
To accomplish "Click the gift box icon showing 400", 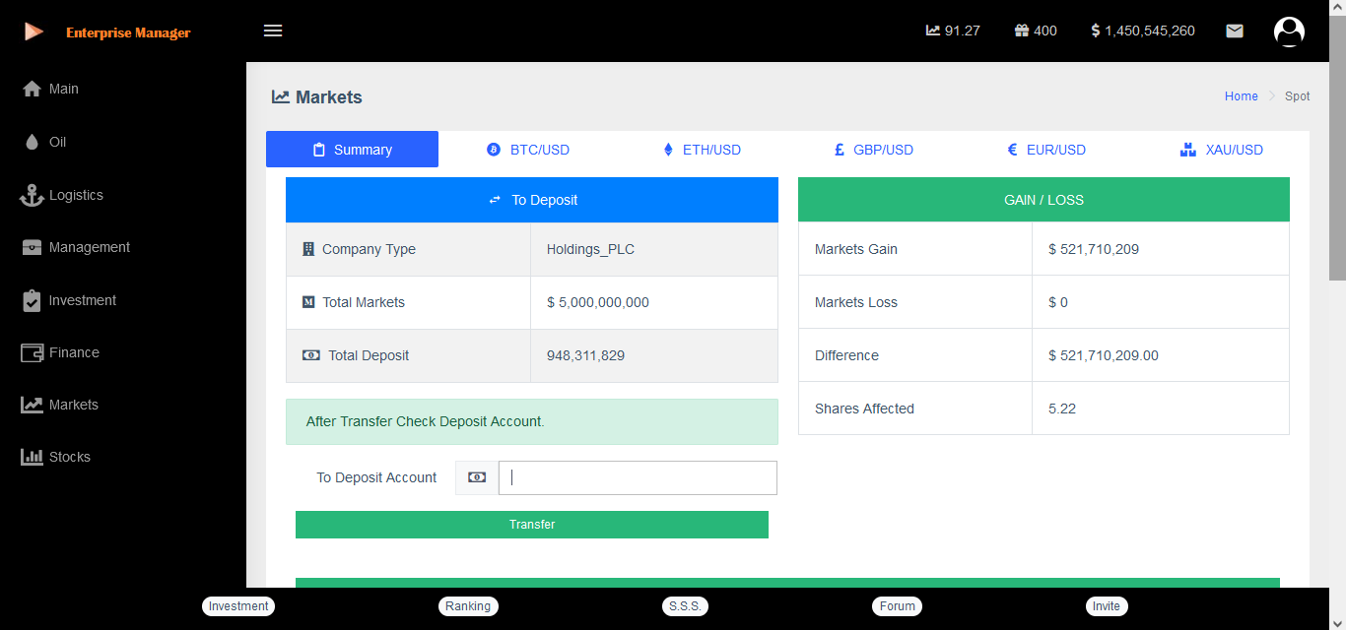I will pyautogui.click(x=1022, y=31).
